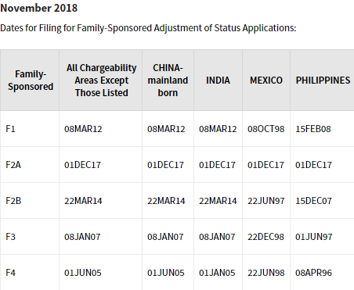Click the 08OCT98 cell for Mexico F1

click(265, 129)
